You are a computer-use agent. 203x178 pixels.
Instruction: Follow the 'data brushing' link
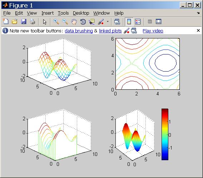pos(79,31)
